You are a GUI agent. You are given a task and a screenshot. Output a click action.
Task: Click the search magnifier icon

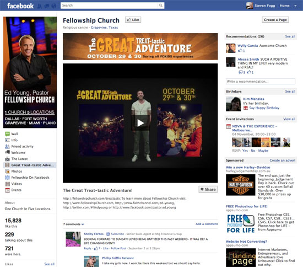coord(160,6)
